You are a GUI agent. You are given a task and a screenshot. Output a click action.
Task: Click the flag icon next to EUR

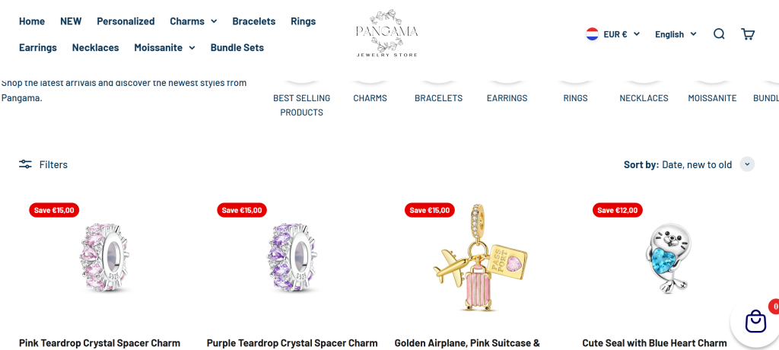592,34
